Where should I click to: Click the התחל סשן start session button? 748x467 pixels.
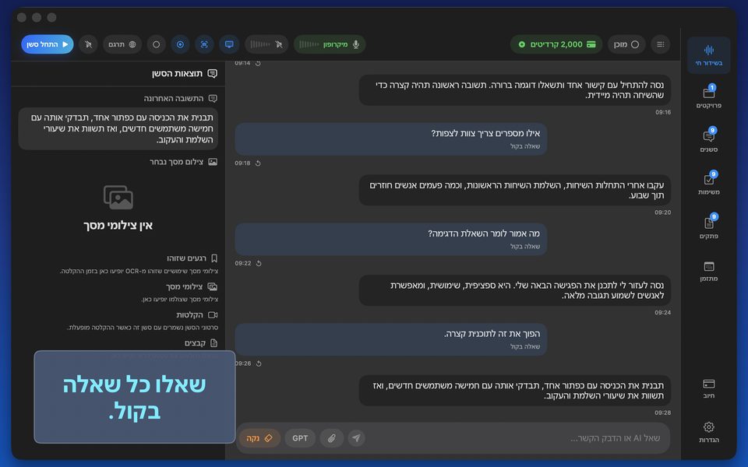[x=48, y=44]
